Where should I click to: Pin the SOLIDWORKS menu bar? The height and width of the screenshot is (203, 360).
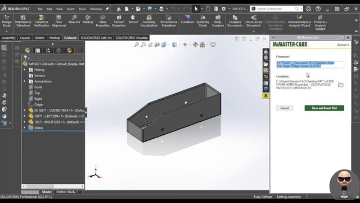[107, 9]
